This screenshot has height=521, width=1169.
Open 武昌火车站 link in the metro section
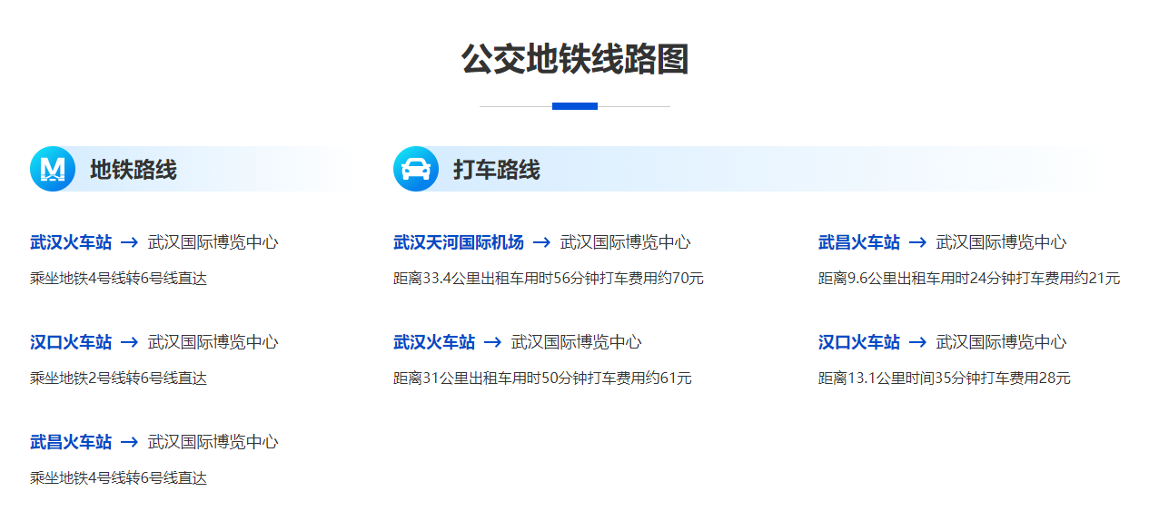coord(71,442)
